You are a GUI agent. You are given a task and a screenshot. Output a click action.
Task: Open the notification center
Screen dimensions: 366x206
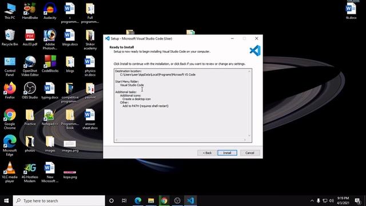point(357,201)
